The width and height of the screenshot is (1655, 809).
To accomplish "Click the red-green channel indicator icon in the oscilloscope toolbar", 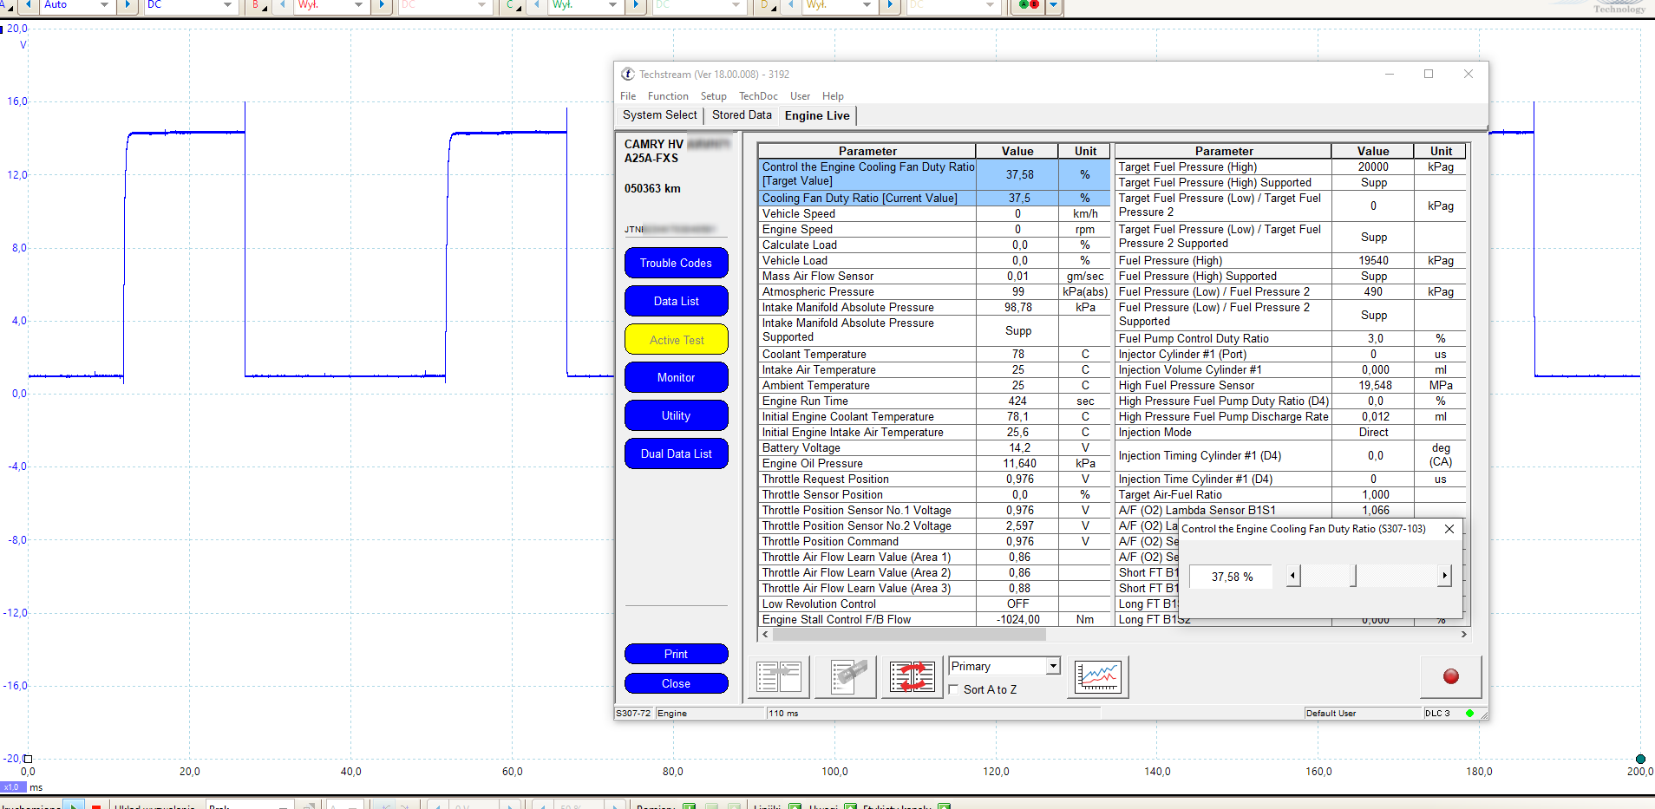I will [1029, 5].
